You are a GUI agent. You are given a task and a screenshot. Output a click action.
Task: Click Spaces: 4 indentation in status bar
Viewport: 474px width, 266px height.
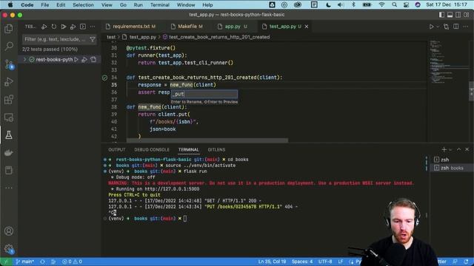(x=302, y=262)
